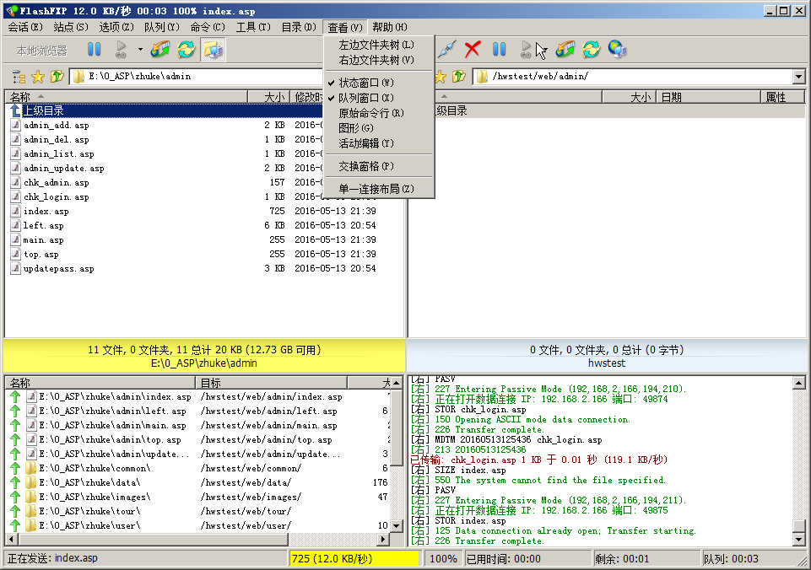
Task: Select 交换窗格(P) from the view menu
Action: [365, 166]
